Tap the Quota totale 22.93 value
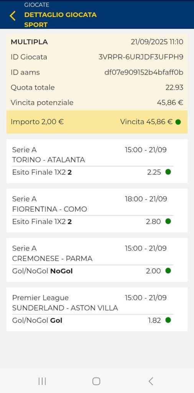The width and height of the screenshot is (194, 393). [174, 88]
